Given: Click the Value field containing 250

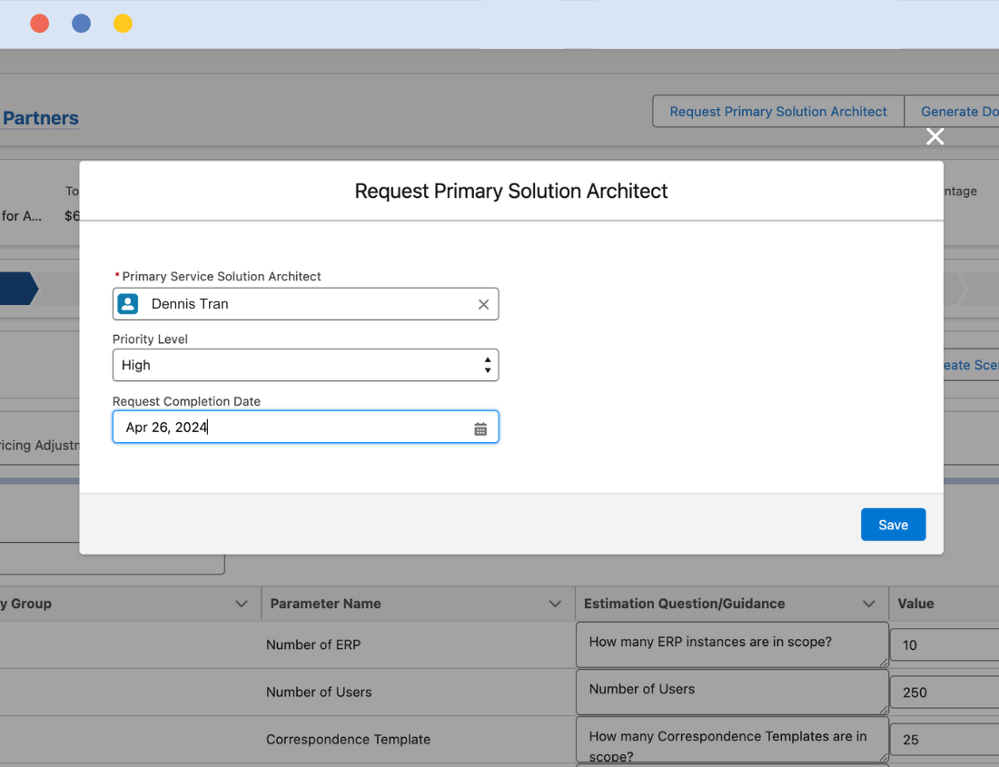Looking at the screenshot, I should click(945, 692).
